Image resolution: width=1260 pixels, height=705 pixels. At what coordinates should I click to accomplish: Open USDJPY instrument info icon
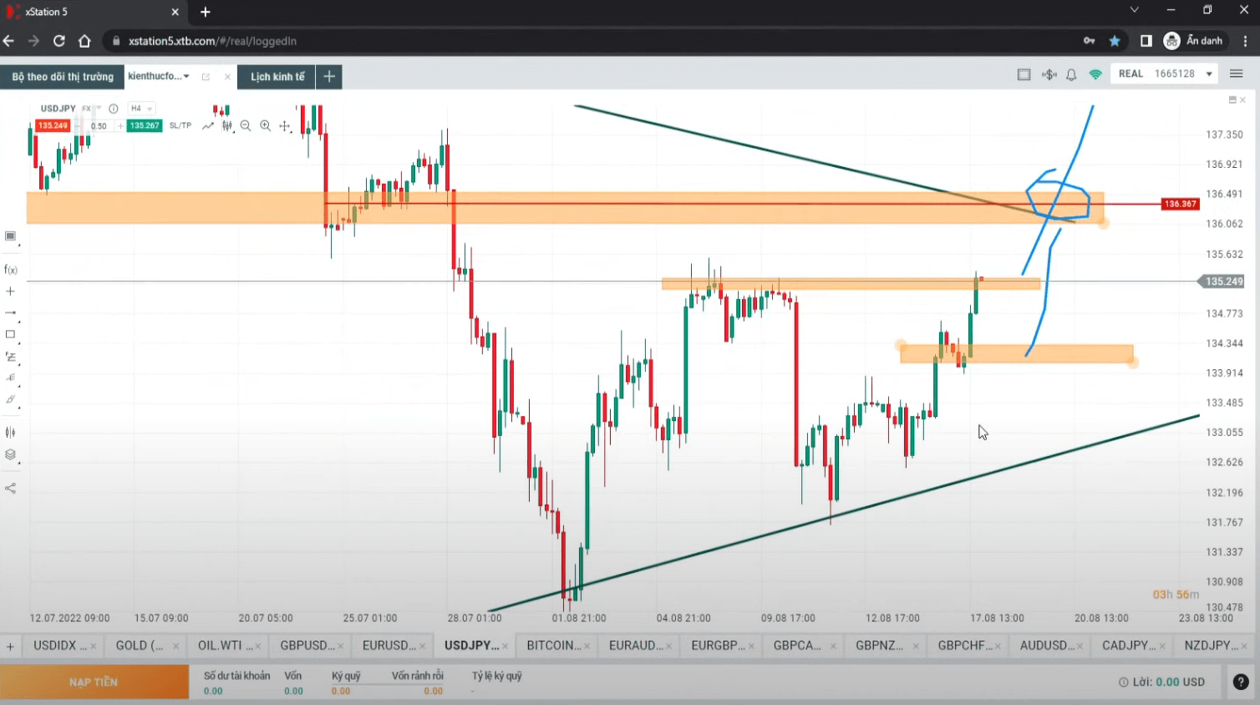coord(114,109)
